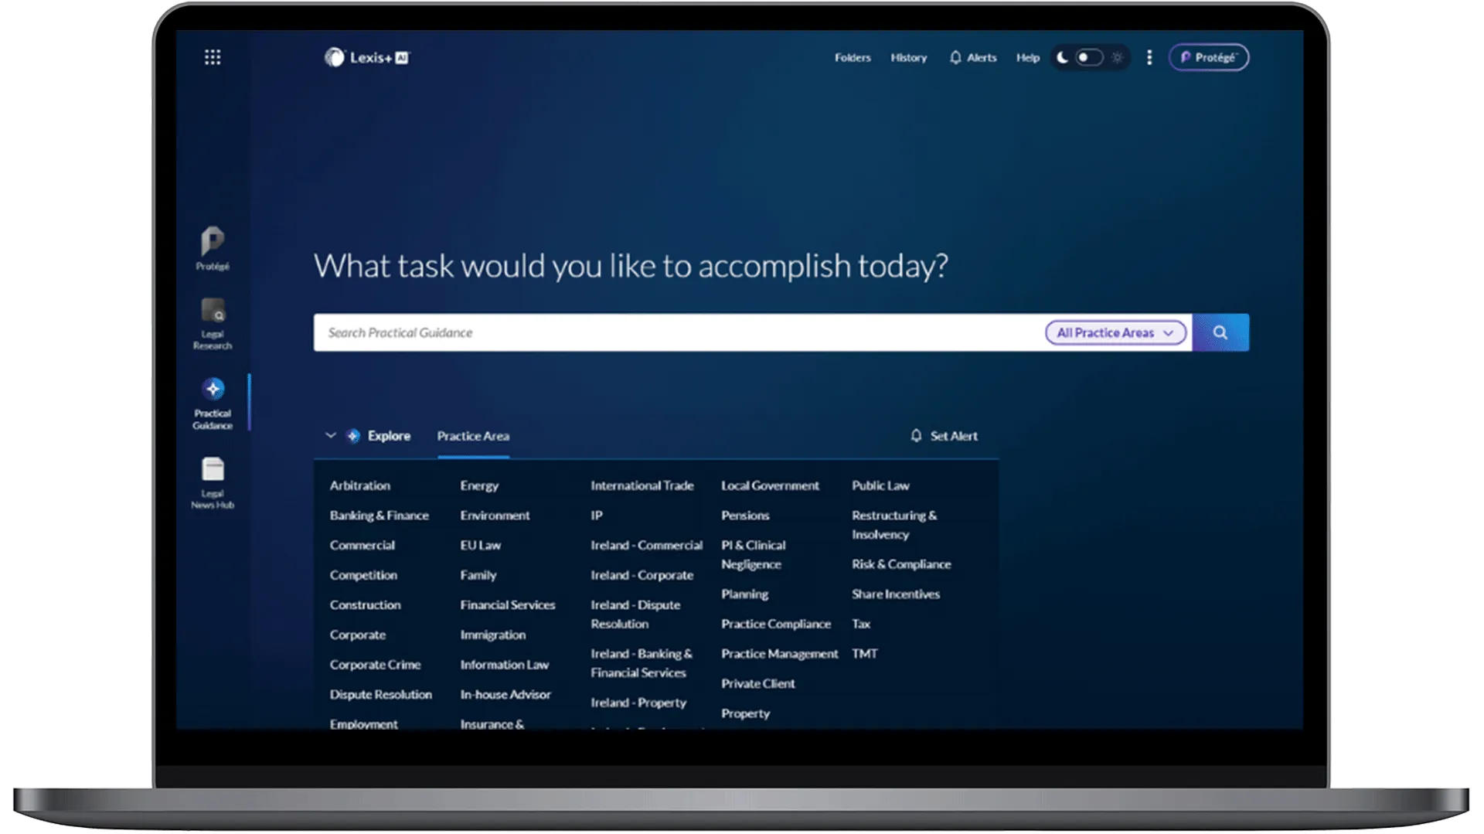Switch to the Practice Area tab
The image size is (1484, 834).
(x=473, y=436)
